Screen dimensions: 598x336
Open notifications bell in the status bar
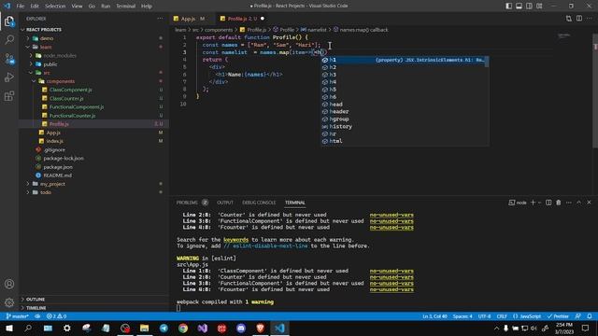(590, 316)
